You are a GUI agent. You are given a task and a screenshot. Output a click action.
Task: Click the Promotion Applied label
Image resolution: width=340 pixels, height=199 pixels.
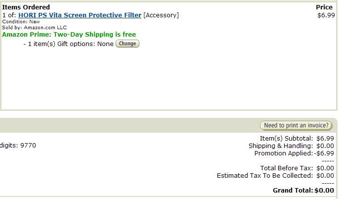(284, 153)
